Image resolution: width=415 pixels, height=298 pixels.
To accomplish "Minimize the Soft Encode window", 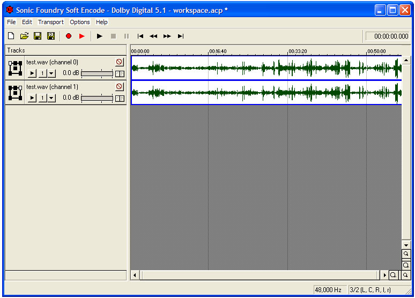I will [380, 10].
